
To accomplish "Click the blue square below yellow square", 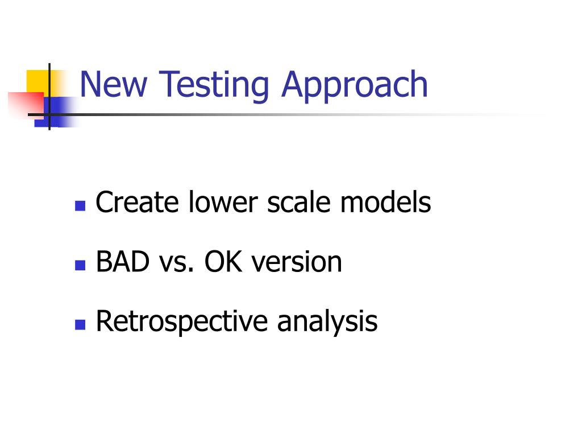I will point(56,112).
